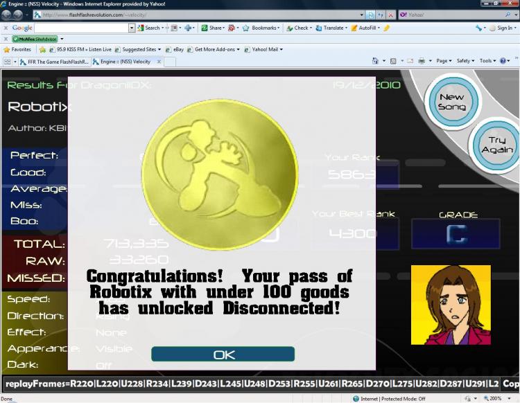Close the McAfee toolbar with its X
520x403 pixels.
point(6,39)
